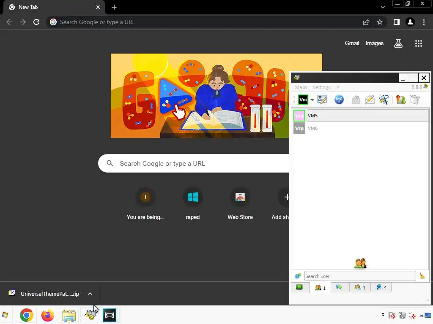Click the bee icon in messenger title bar
Image resolution: width=433 pixels, height=324 pixels.
click(x=297, y=78)
